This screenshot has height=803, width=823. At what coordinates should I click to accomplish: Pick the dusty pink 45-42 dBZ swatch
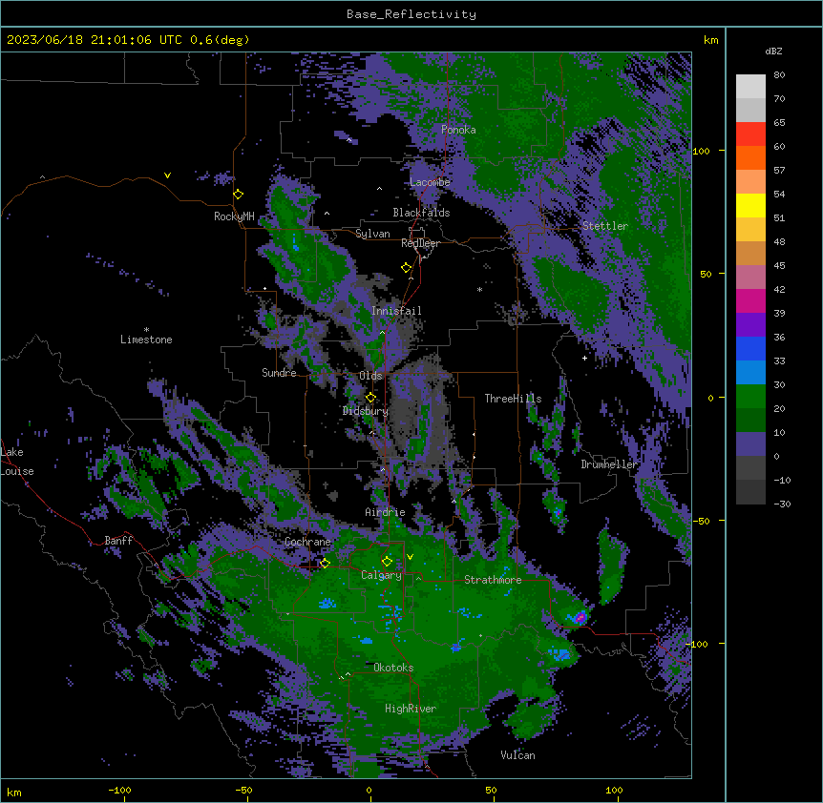pyautogui.click(x=750, y=278)
